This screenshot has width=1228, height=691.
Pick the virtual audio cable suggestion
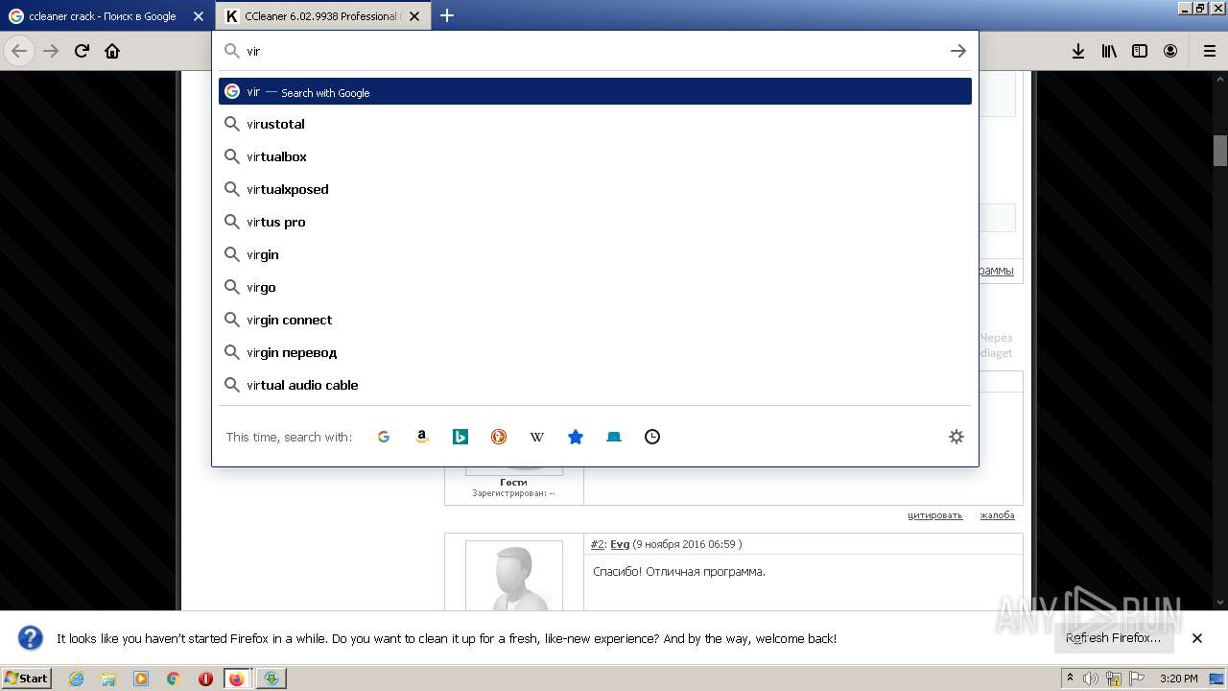tap(595, 385)
